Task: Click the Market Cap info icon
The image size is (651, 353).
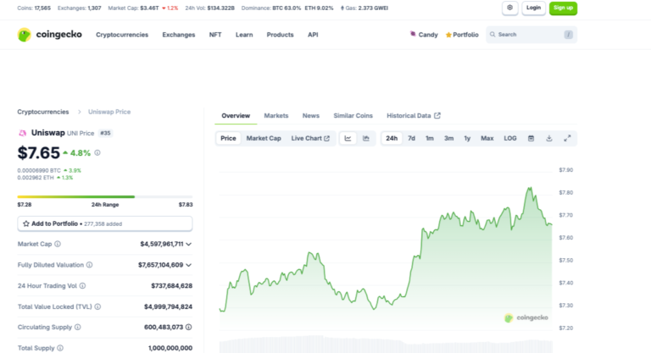Action: pos(58,244)
